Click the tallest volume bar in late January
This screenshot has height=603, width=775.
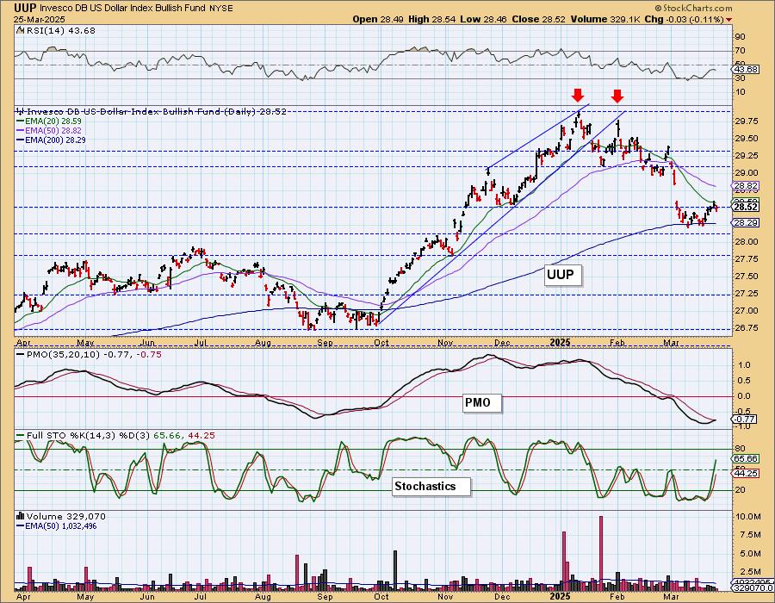click(x=601, y=554)
